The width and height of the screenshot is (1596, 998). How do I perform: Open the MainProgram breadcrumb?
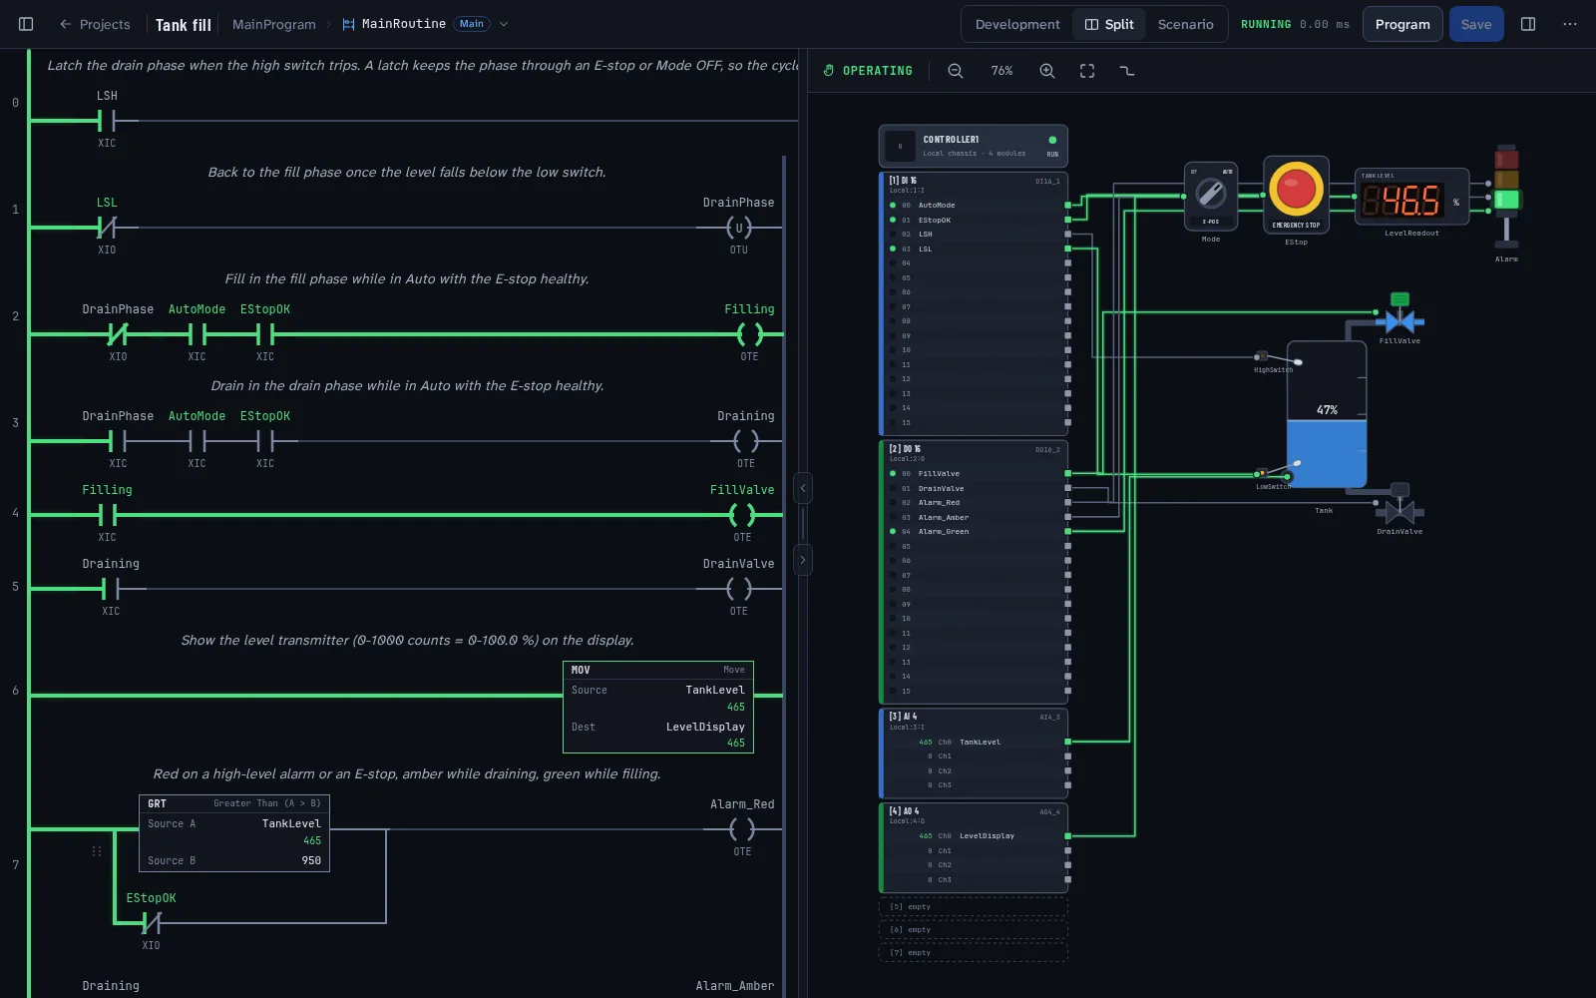pyautogui.click(x=273, y=24)
